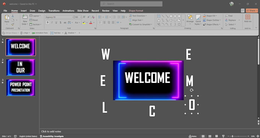The height and width of the screenshot is (138, 260).
Task: Click the Format Painter brush icon
Action: pos(13,24)
